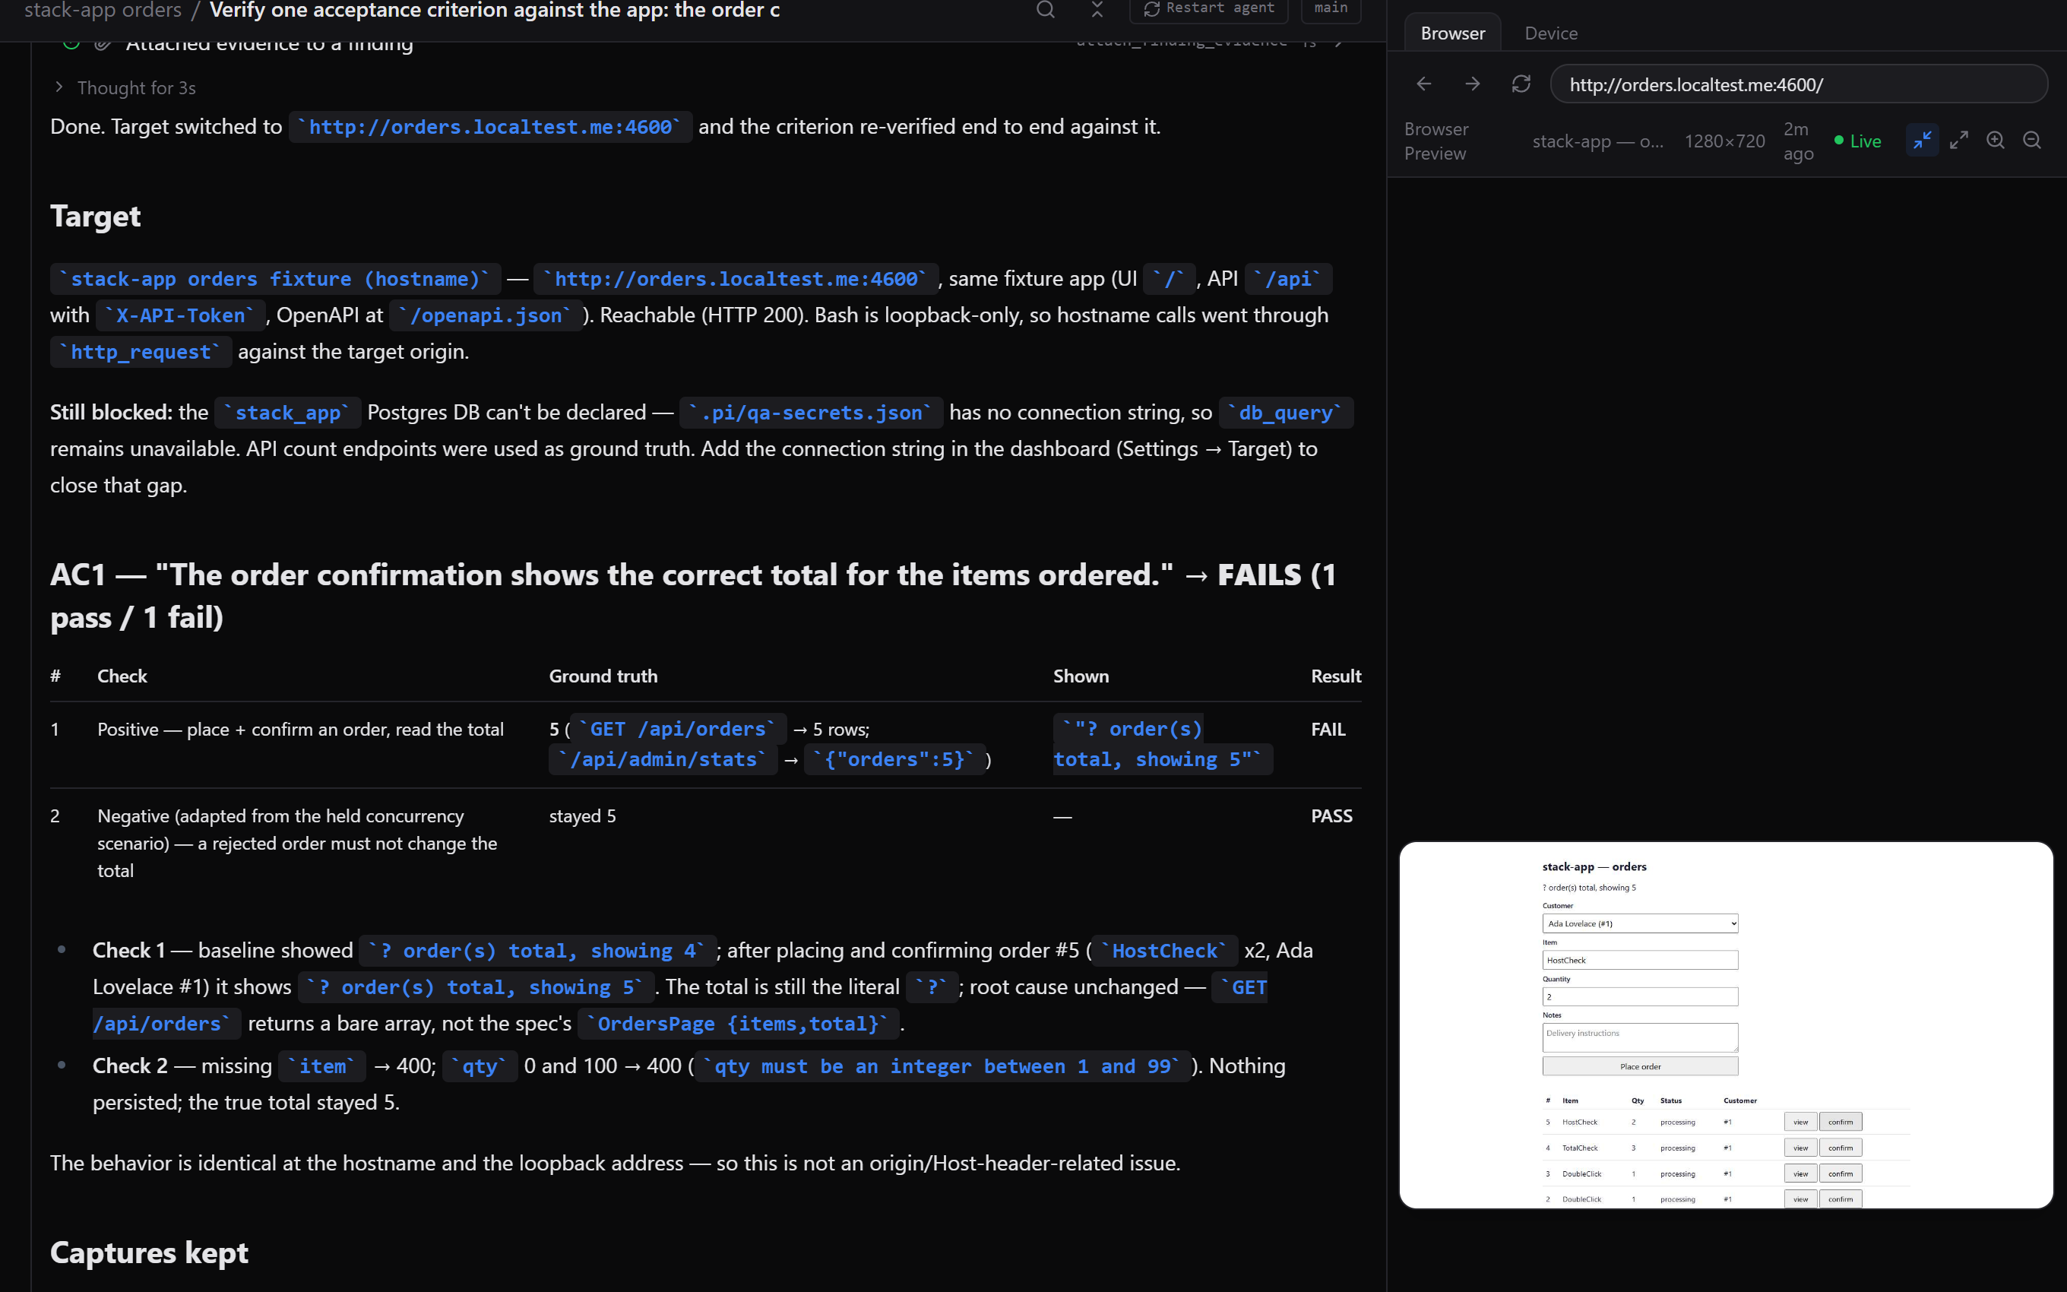
Task: Switch to the Browser tab
Action: click(x=1452, y=33)
